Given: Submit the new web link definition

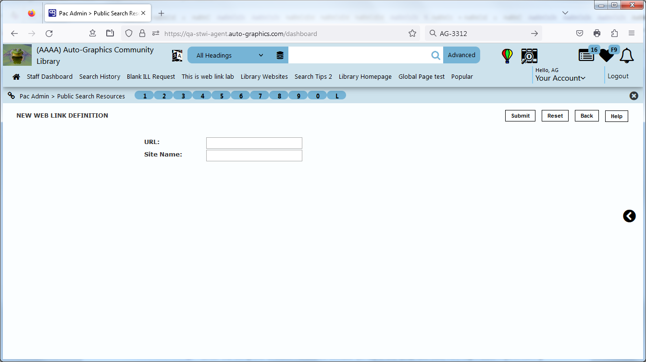Looking at the screenshot, I should [520, 116].
